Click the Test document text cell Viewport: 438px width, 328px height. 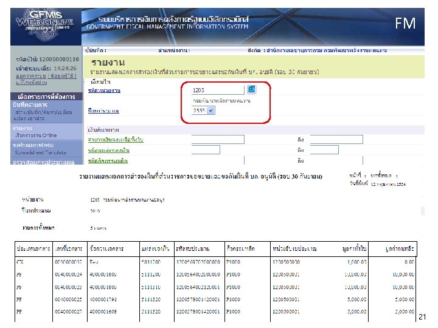[x=94, y=262]
